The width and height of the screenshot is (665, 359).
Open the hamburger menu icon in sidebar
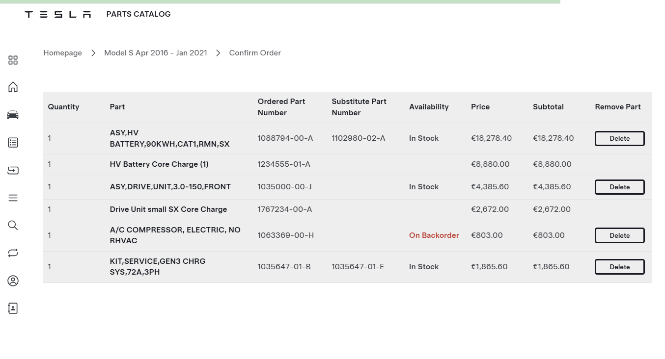(13, 198)
